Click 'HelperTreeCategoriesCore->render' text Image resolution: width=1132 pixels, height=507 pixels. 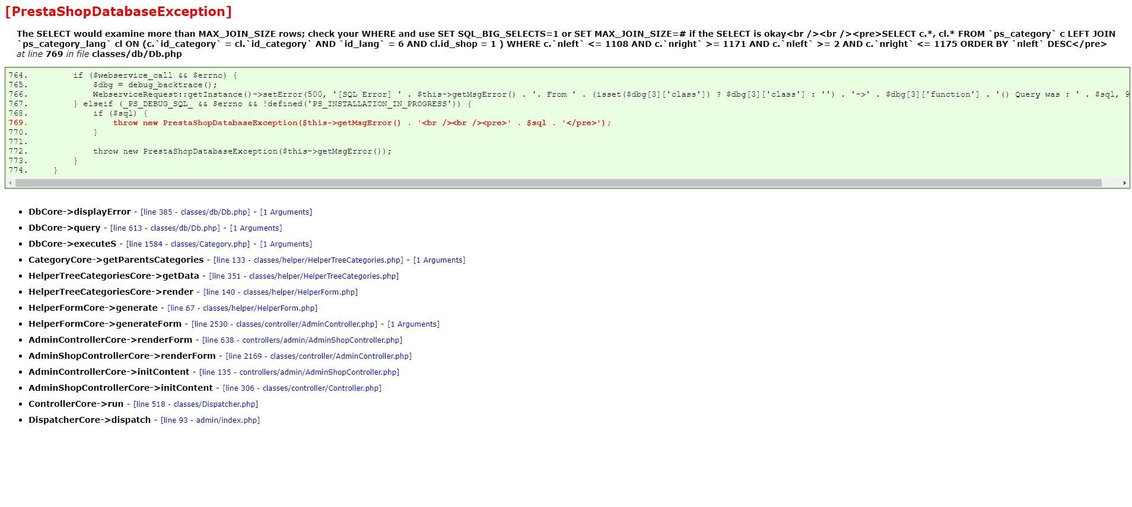tap(111, 292)
